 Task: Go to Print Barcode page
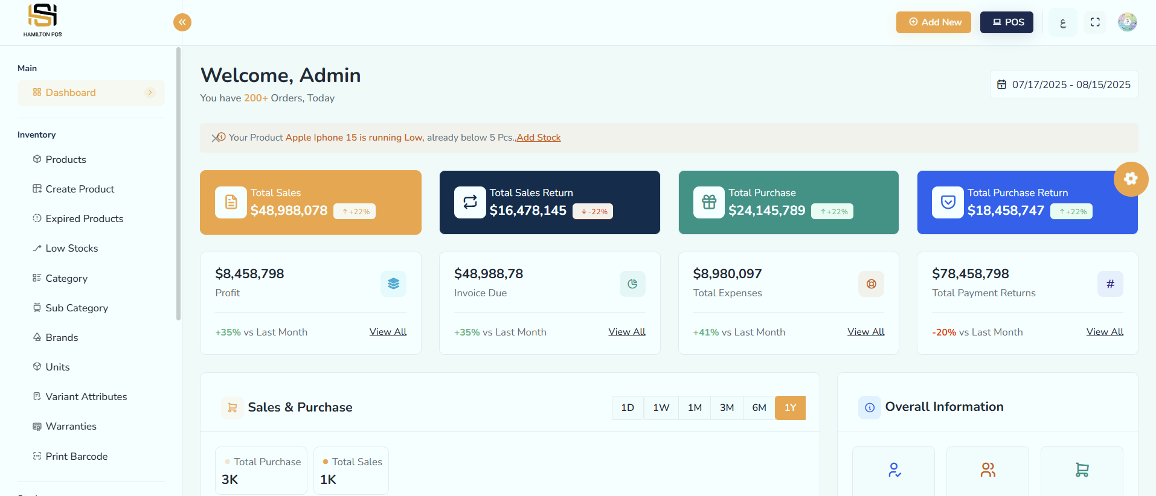[x=76, y=456]
